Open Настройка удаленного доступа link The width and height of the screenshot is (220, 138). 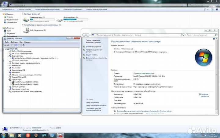click(x=94, y=51)
